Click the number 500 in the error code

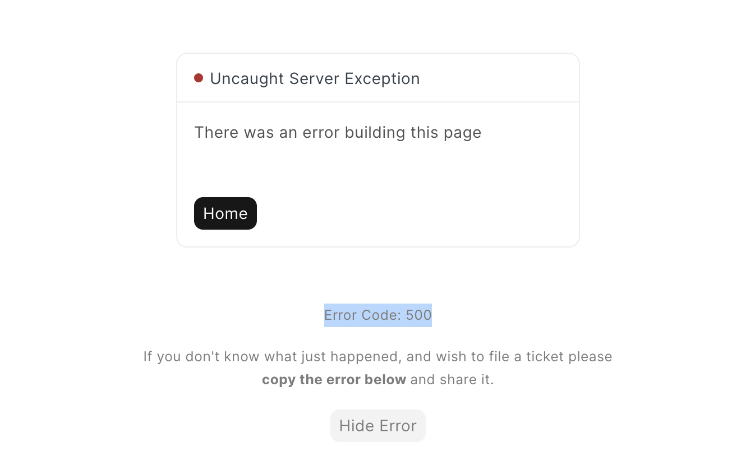tap(419, 315)
